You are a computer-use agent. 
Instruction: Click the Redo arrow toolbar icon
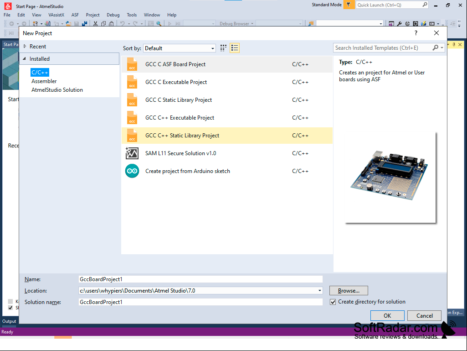135,24
